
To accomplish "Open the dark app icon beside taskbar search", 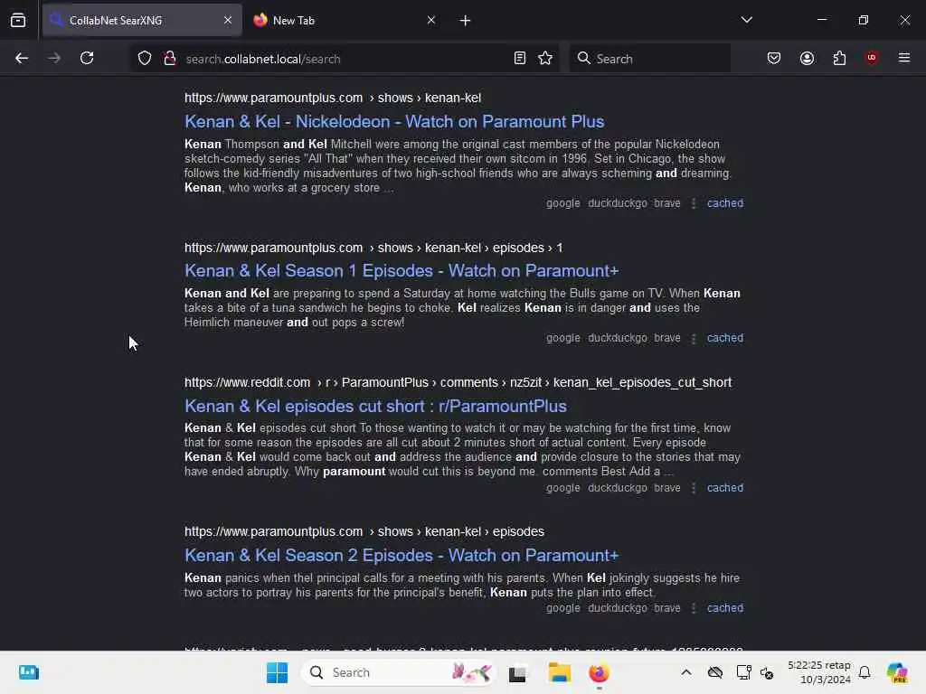I will click(x=517, y=673).
